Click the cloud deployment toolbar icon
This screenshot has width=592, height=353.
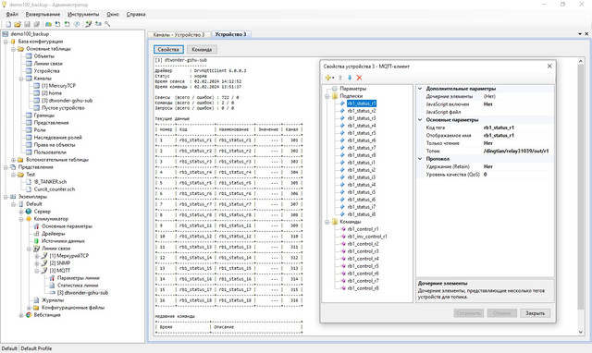coord(49,24)
